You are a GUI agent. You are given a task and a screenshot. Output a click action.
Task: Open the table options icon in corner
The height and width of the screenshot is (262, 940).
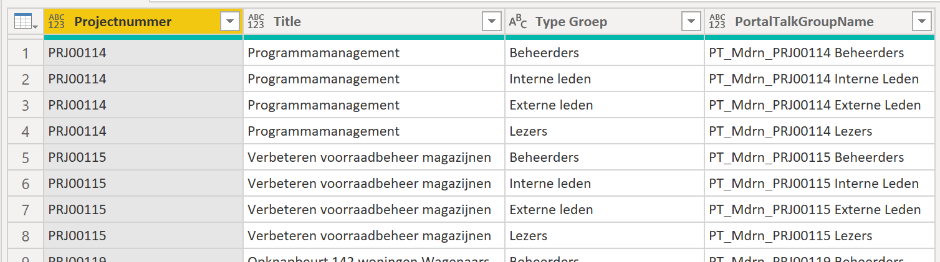[25, 22]
